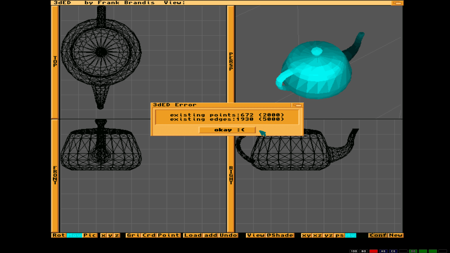Click the @Shade rendering button

click(x=280, y=235)
